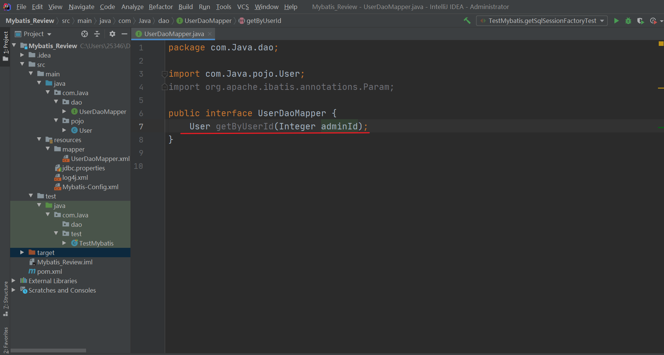Click the Project panel horizontal scrollbar
664x355 pixels.
coord(48,350)
